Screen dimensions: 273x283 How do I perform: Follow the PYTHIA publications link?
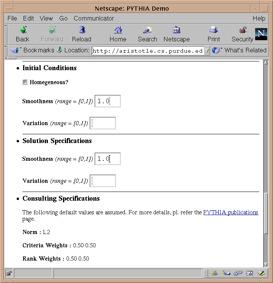(x=231, y=212)
